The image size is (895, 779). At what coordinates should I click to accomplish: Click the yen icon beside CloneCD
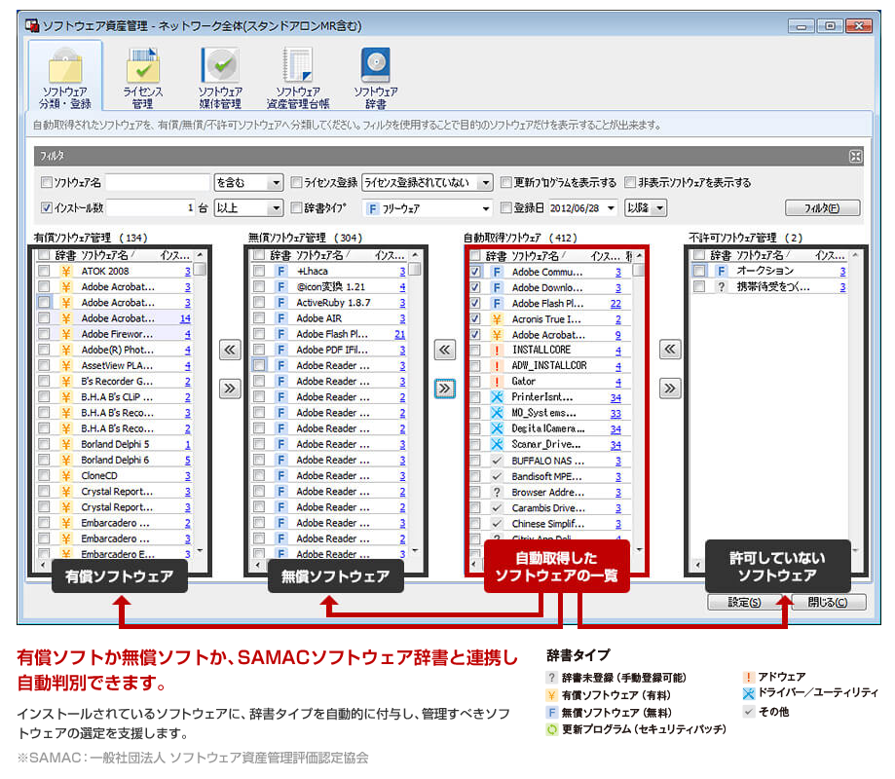(66, 475)
